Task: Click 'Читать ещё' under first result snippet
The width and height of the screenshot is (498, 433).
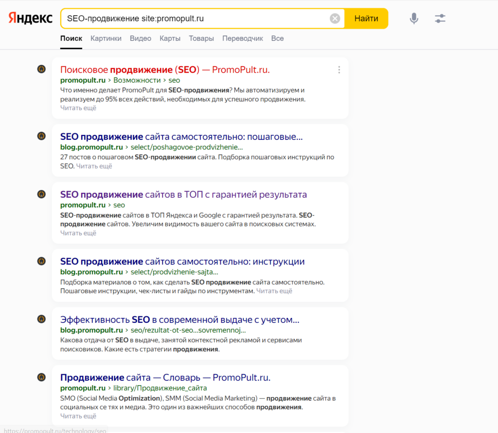Action: coord(78,108)
